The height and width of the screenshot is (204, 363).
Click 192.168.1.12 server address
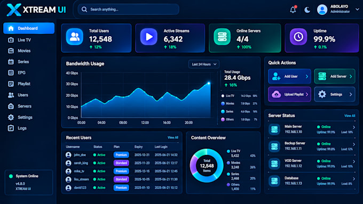click(293, 166)
